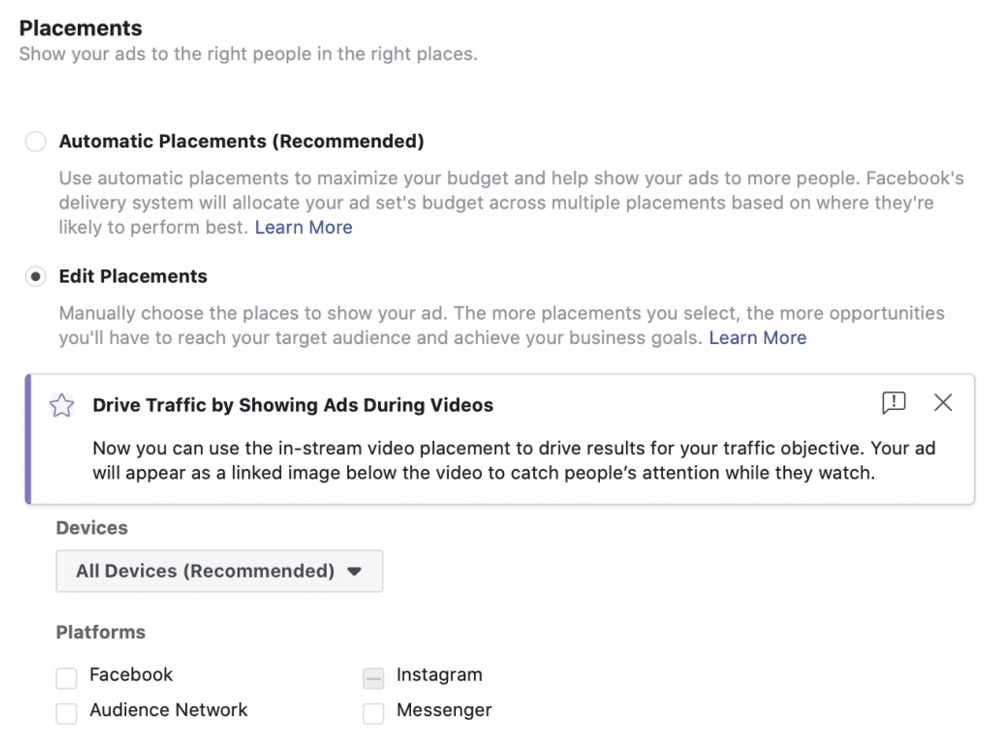Click the feedback speech bubble icon
Viewport: 992px width, 735px height.
[x=893, y=403]
